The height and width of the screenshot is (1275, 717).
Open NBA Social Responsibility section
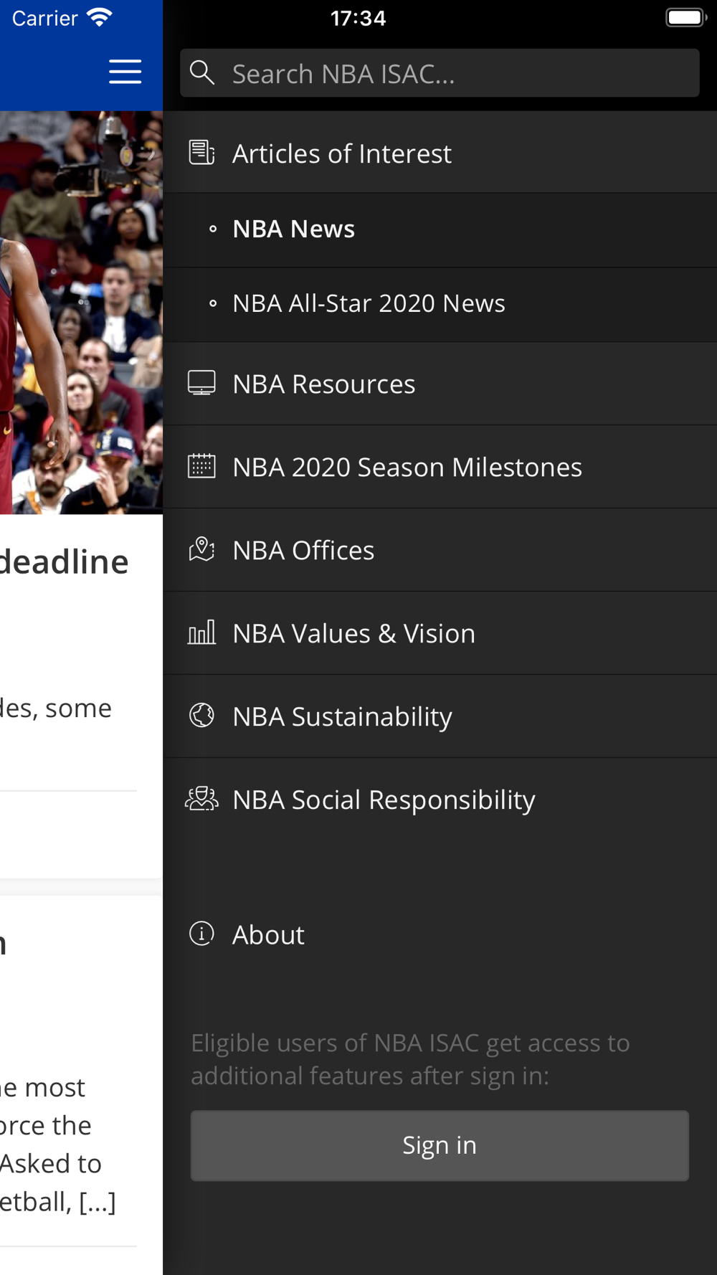click(440, 800)
